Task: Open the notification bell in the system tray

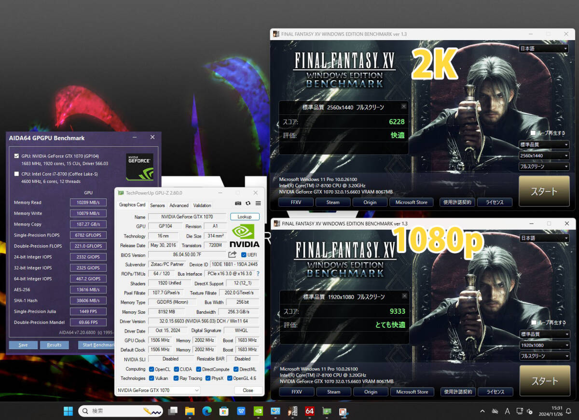Action: (x=568, y=411)
